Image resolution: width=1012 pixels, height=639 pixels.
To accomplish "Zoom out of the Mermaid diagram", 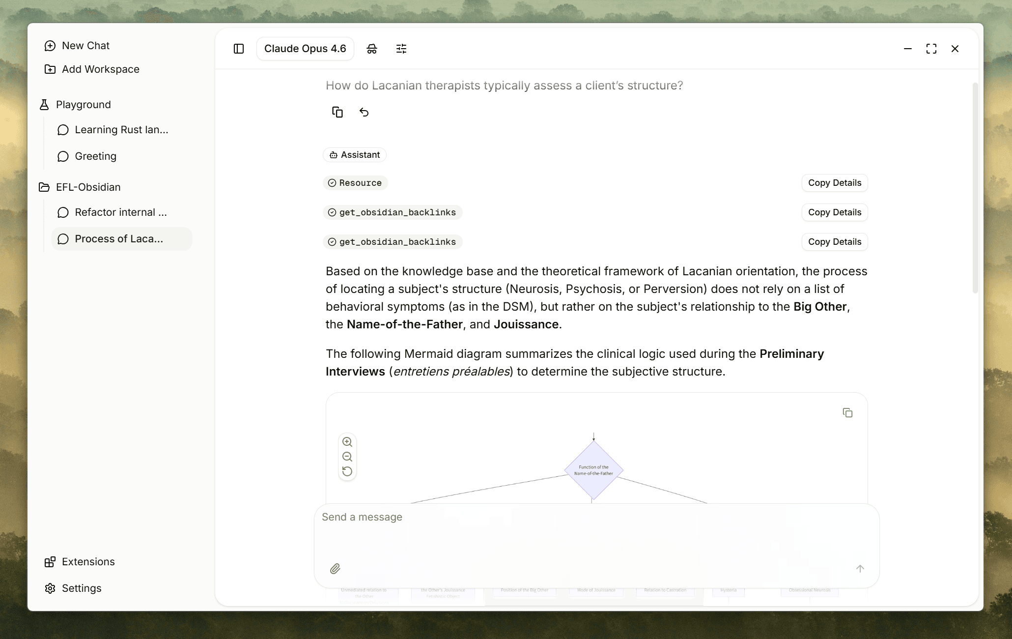I will [347, 457].
